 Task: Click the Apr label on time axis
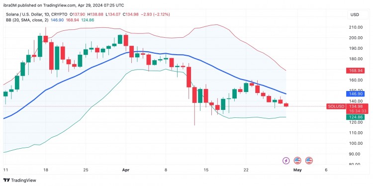(126, 170)
